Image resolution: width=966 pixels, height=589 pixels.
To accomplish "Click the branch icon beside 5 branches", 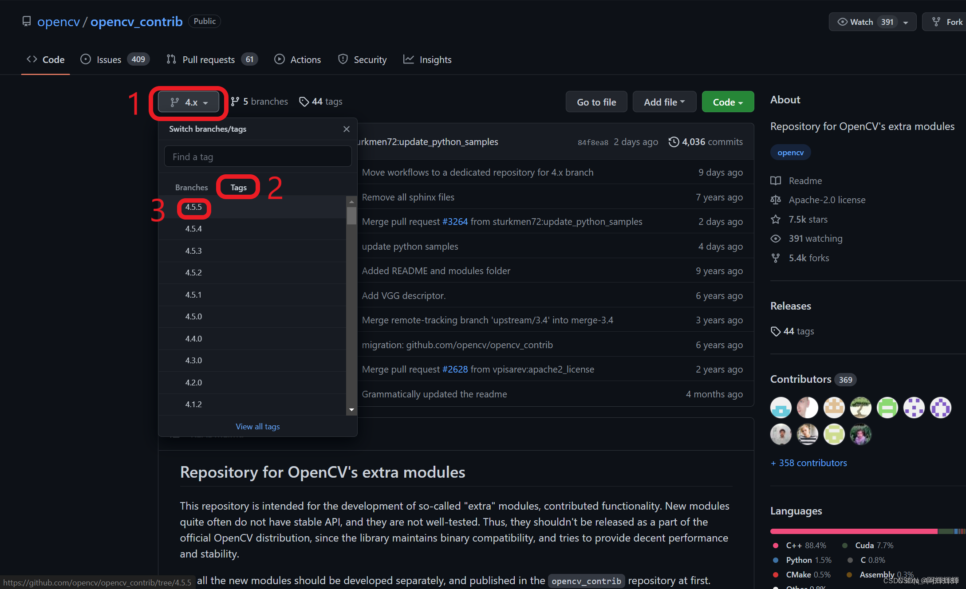I will (x=235, y=102).
